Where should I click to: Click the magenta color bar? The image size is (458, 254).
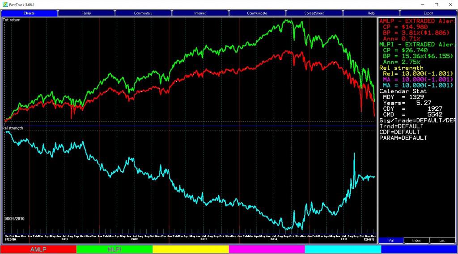(267, 250)
